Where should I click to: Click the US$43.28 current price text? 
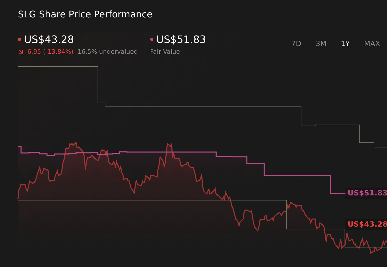(49, 40)
